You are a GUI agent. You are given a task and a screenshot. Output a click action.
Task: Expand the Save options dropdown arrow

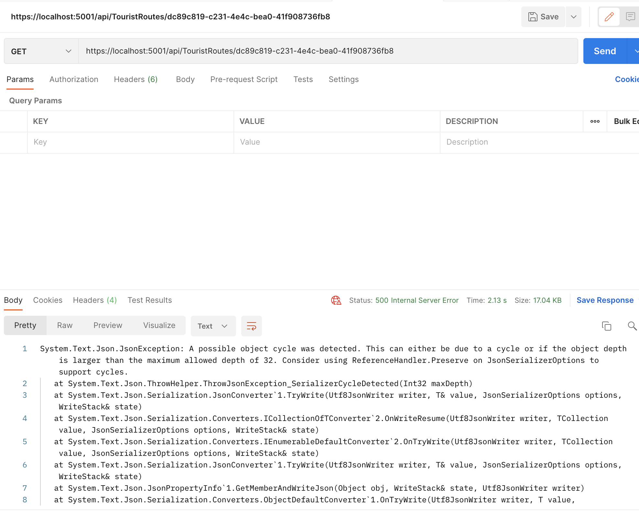click(x=573, y=17)
